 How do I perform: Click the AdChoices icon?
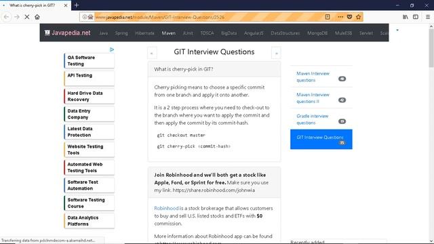coord(112,49)
